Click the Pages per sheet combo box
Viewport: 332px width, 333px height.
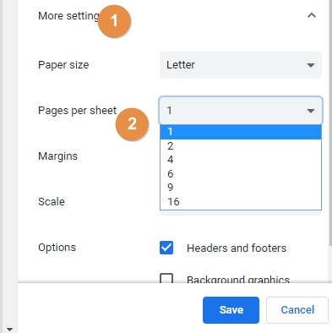click(241, 111)
